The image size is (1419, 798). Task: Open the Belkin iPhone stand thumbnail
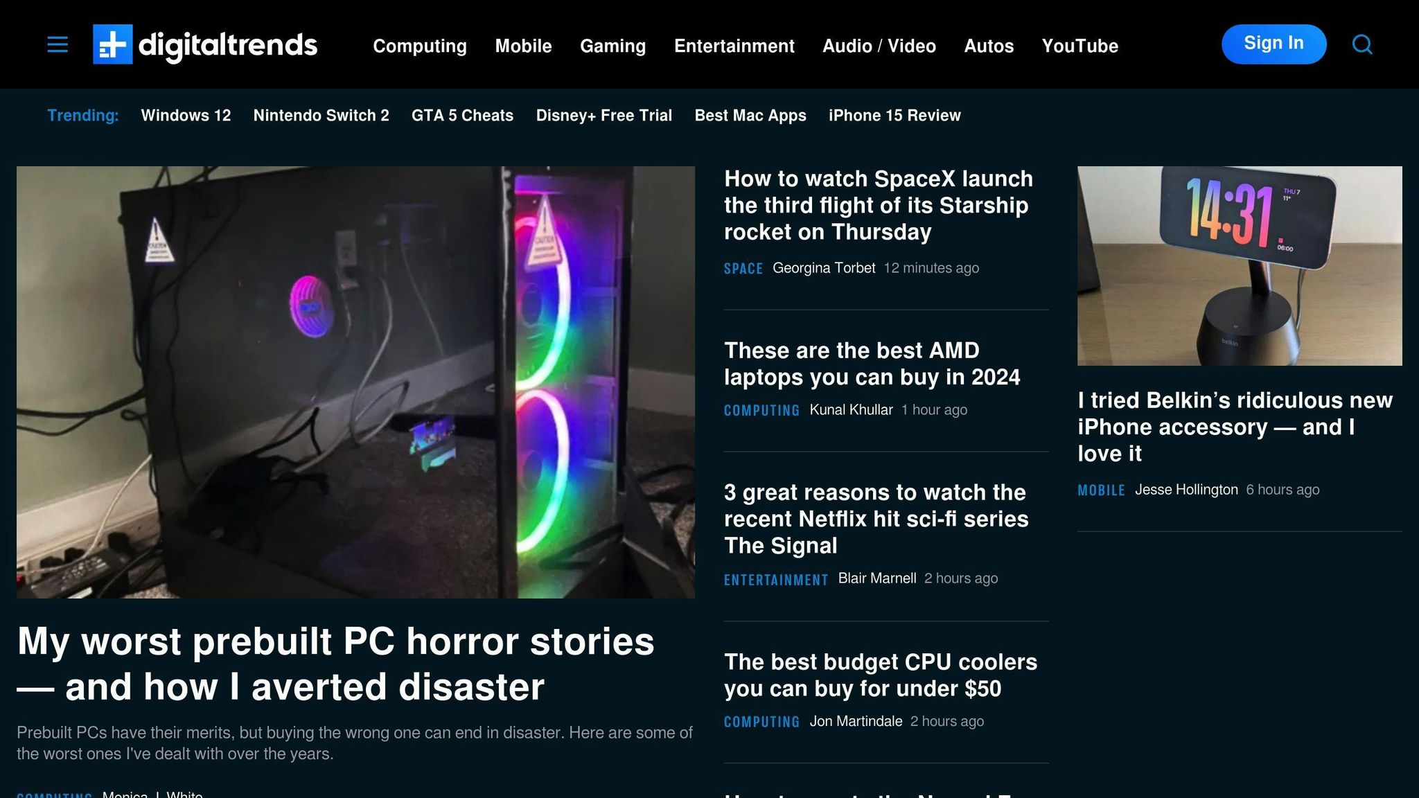point(1240,265)
